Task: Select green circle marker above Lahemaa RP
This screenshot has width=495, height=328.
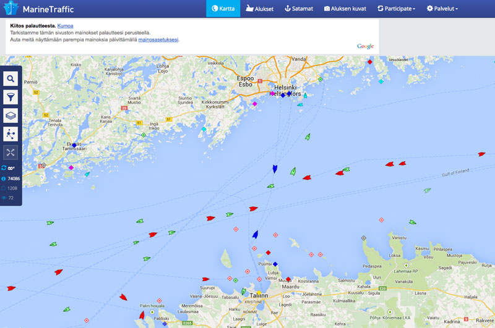Action: pyautogui.click(x=407, y=266)
